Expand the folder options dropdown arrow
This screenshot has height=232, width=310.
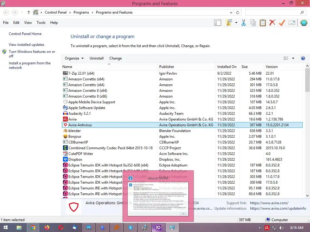coord(236,23)
